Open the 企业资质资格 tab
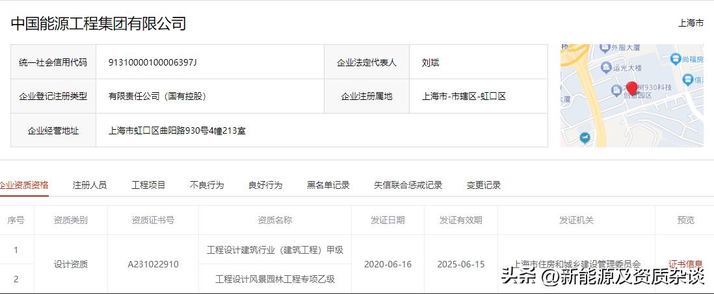Image resolution: width=714 pixels, height=294 pixels. [23, 185]
